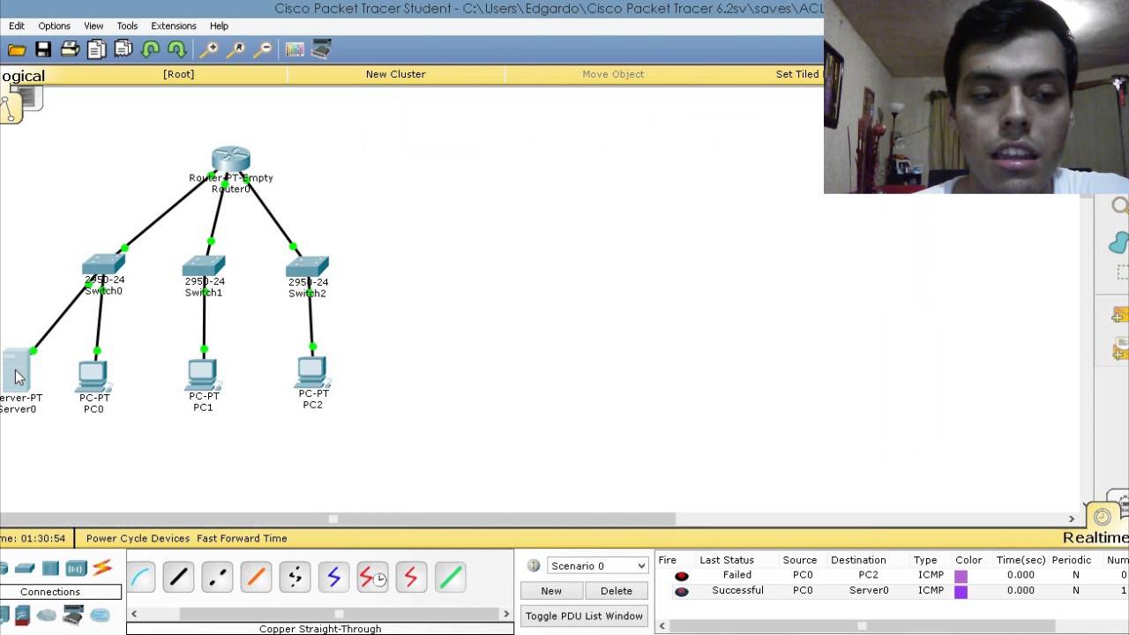Select Switch2 on the workspace
The width and height of the screenshot is (1129, 635).
coord(308,267)
